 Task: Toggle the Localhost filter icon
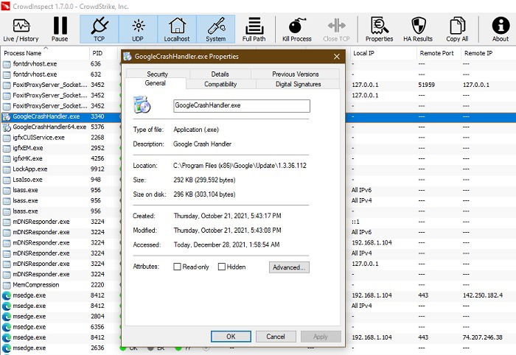point(177,26)
